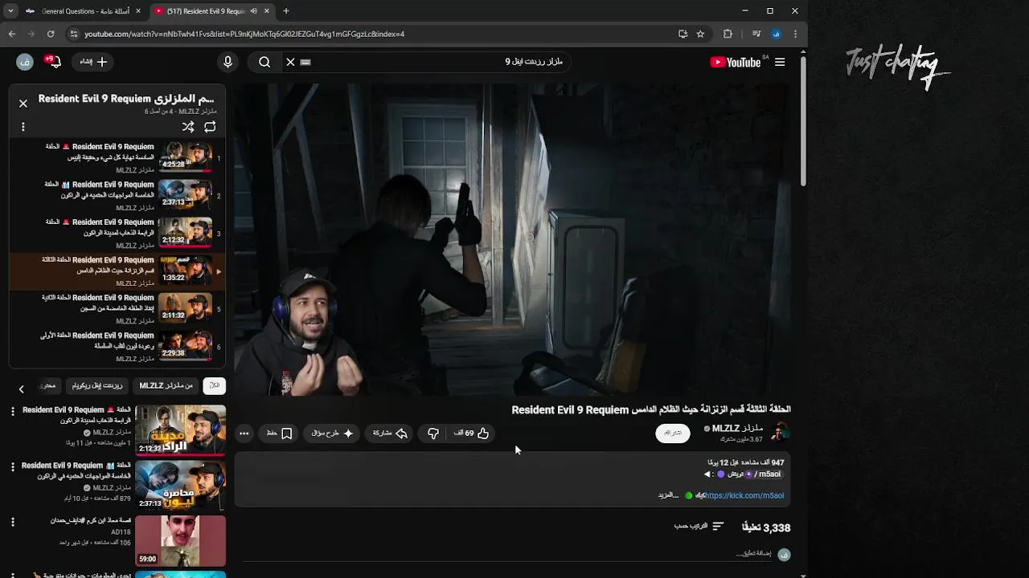
Task: Click the share (مشاركة) button
Action: [390, 433]
